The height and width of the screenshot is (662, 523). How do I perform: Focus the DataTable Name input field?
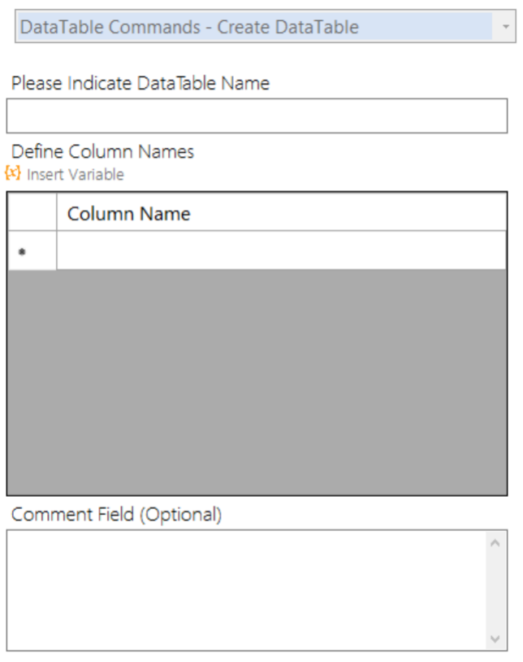(257, 115)
